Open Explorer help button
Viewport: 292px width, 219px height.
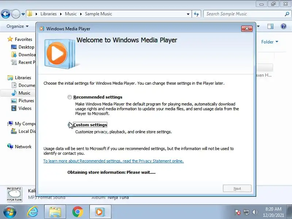point(284,26)
